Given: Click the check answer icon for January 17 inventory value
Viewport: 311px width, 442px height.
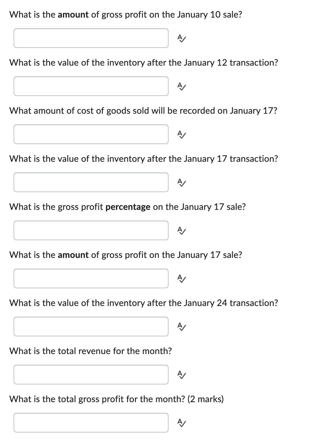Looking at the screenshot, I should click(x=181, y=183).
